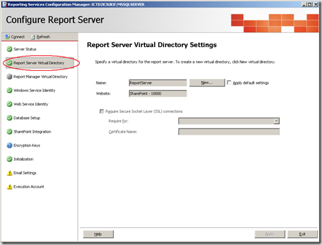Image resolution: width=322 pixels, height=245 pixels.
Task: Click the blue Encryption Keys info icon
Action: click(x=10, y=145)
